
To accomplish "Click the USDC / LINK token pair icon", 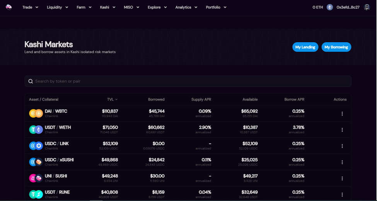I will tap(36, 146).
